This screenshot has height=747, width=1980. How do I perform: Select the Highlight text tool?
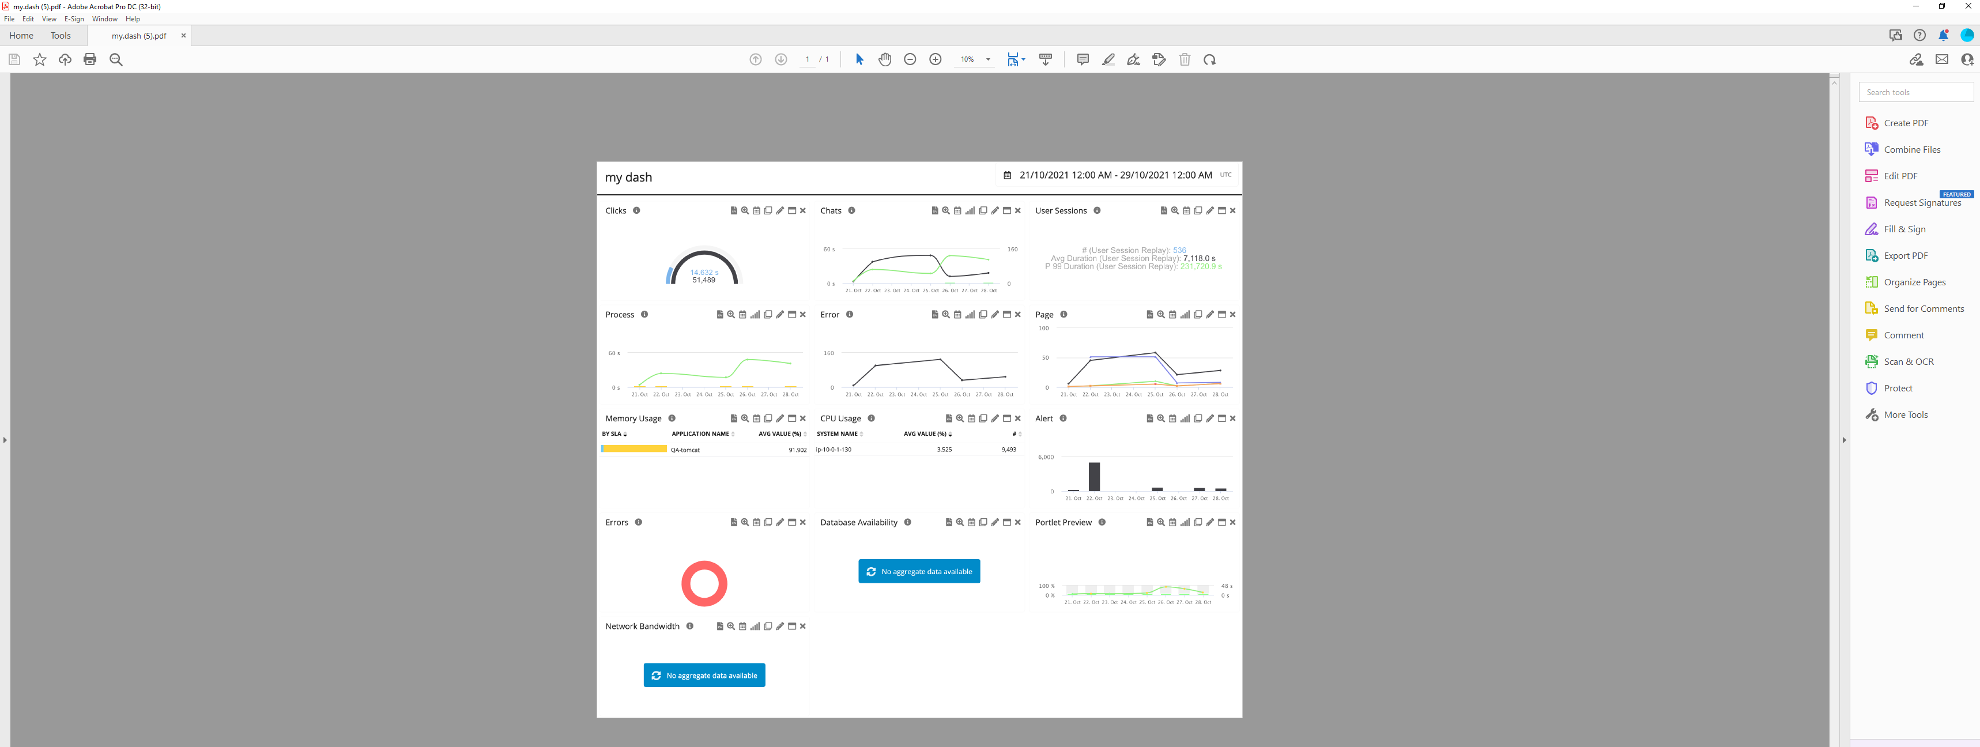(1108, 59)
